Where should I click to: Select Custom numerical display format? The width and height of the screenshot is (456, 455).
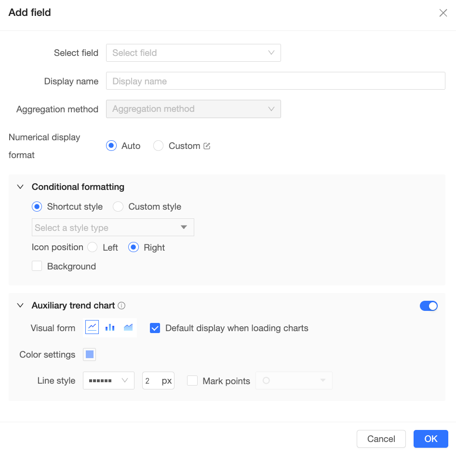pos(158,146)
